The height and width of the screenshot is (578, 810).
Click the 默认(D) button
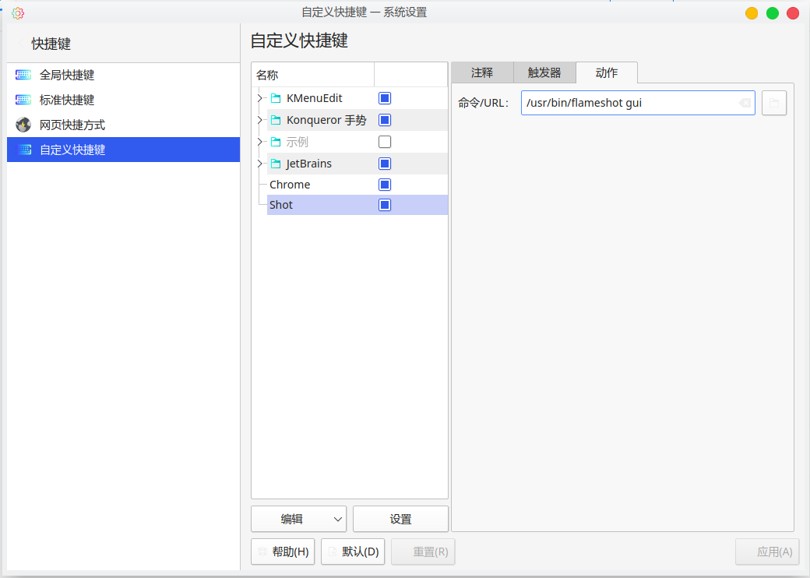(x=352, y=552)
